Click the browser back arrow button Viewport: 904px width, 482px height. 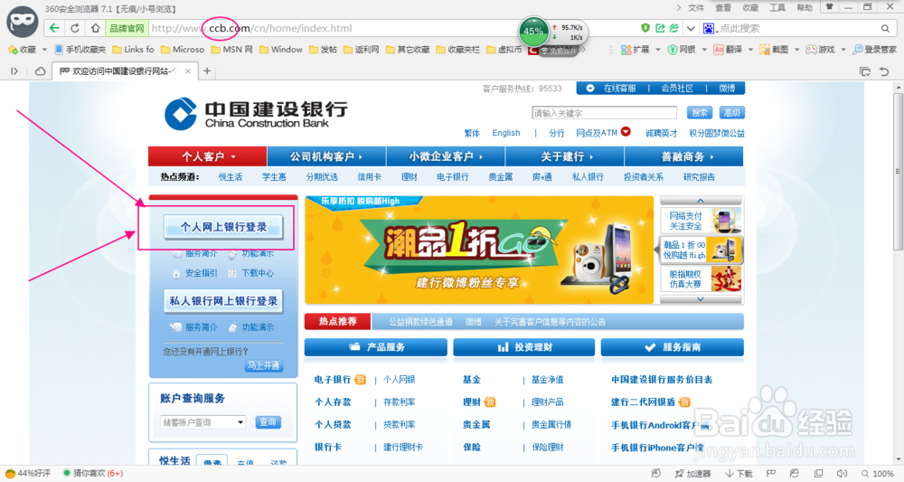54,28
